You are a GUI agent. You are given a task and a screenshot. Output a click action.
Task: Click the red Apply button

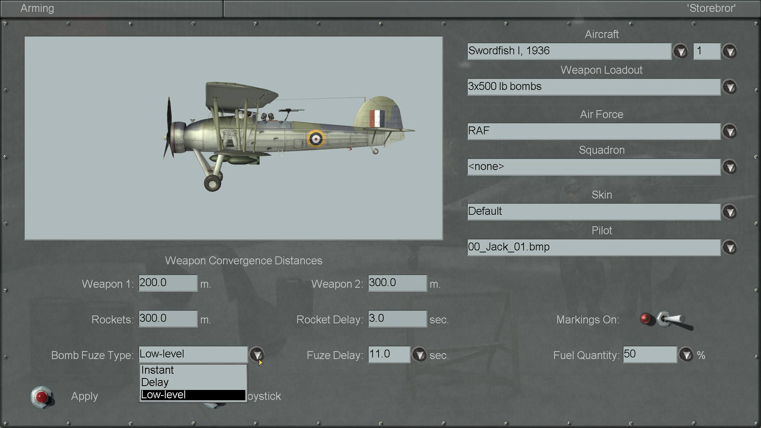pos(42,397)
